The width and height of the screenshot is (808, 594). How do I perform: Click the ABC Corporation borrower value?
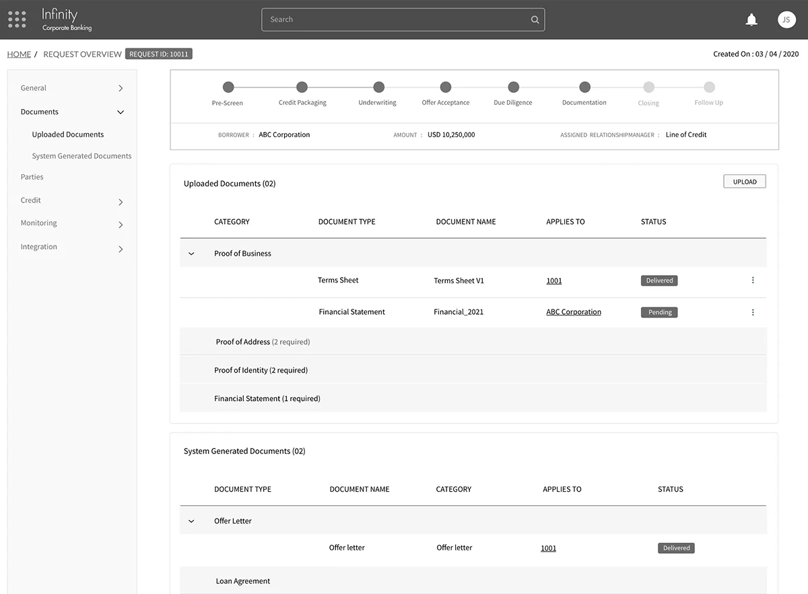[x=284, y=135]
